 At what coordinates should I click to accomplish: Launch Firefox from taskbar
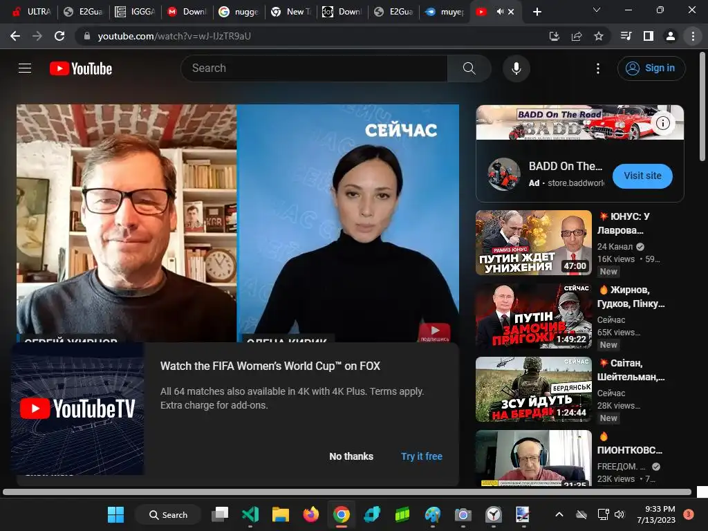pyautogui.click(x=310, y=514)
